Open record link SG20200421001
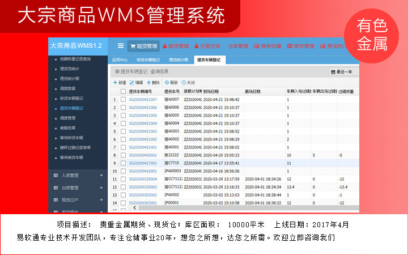 (x=143, y=147)
